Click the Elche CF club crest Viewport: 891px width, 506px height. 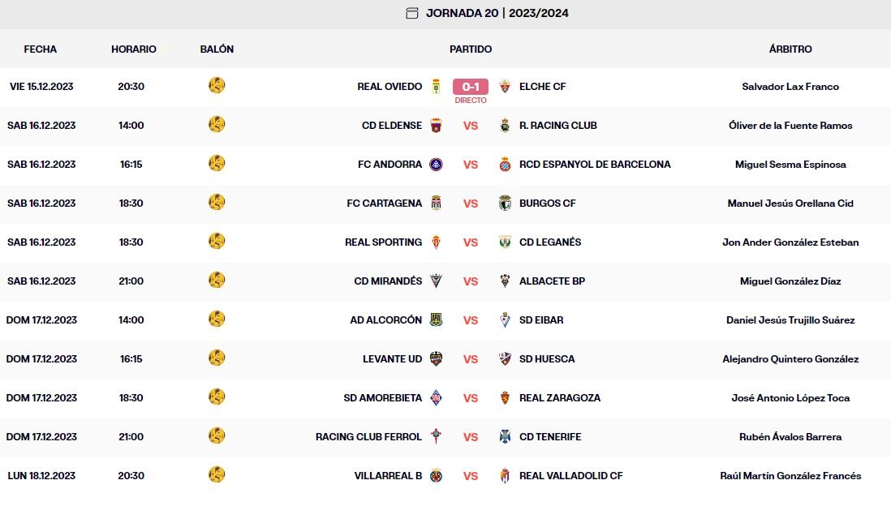click(505, 87)
